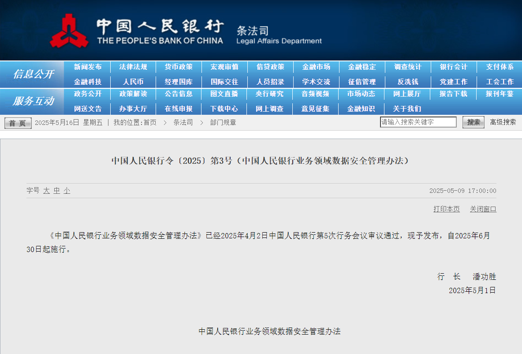Screen dimensions: 522x354
Task: Click 公告信息 under 服务互动
Action: click(x=179, y=94)
